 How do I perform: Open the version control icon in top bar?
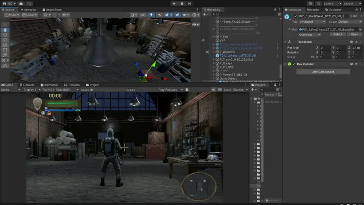[29, 4]
